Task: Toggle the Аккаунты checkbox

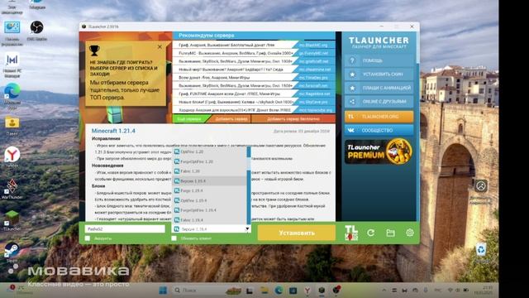Action: pyautogui.click(x=88, y=238)
